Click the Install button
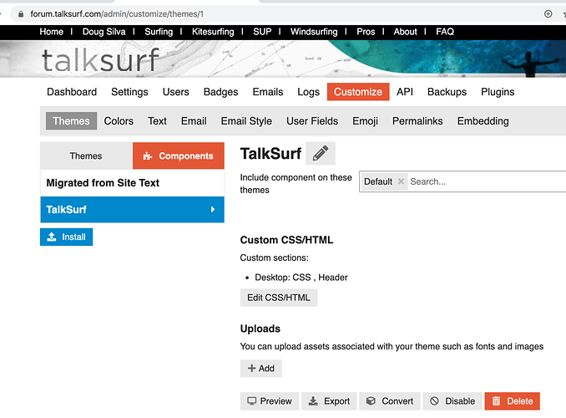566x418 pixels. 67,237
